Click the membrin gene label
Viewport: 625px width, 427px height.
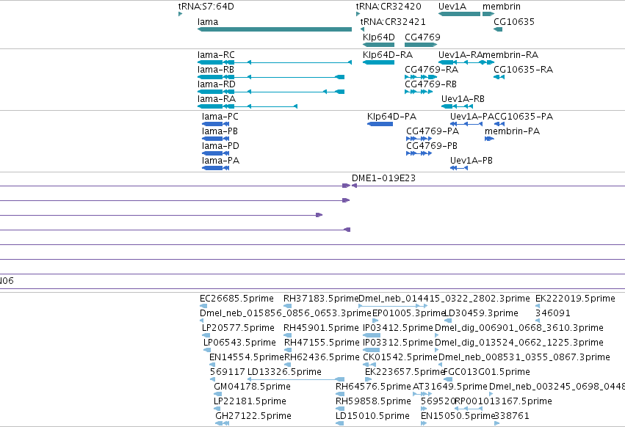(502, 7)
